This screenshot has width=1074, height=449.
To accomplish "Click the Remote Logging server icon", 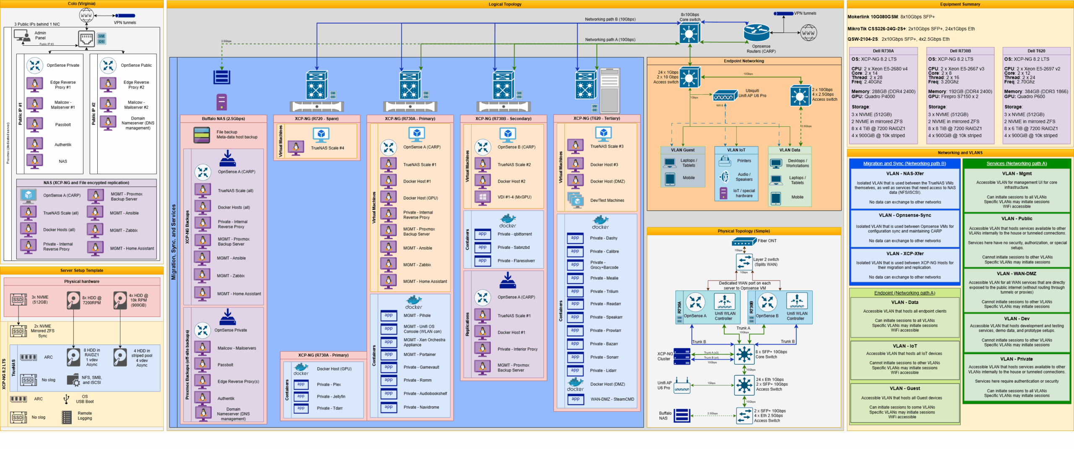I will [66, 416].
